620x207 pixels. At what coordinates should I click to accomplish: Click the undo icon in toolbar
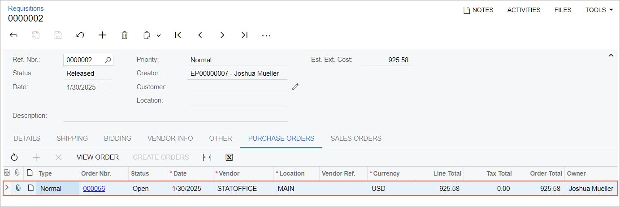pos(80,35)
